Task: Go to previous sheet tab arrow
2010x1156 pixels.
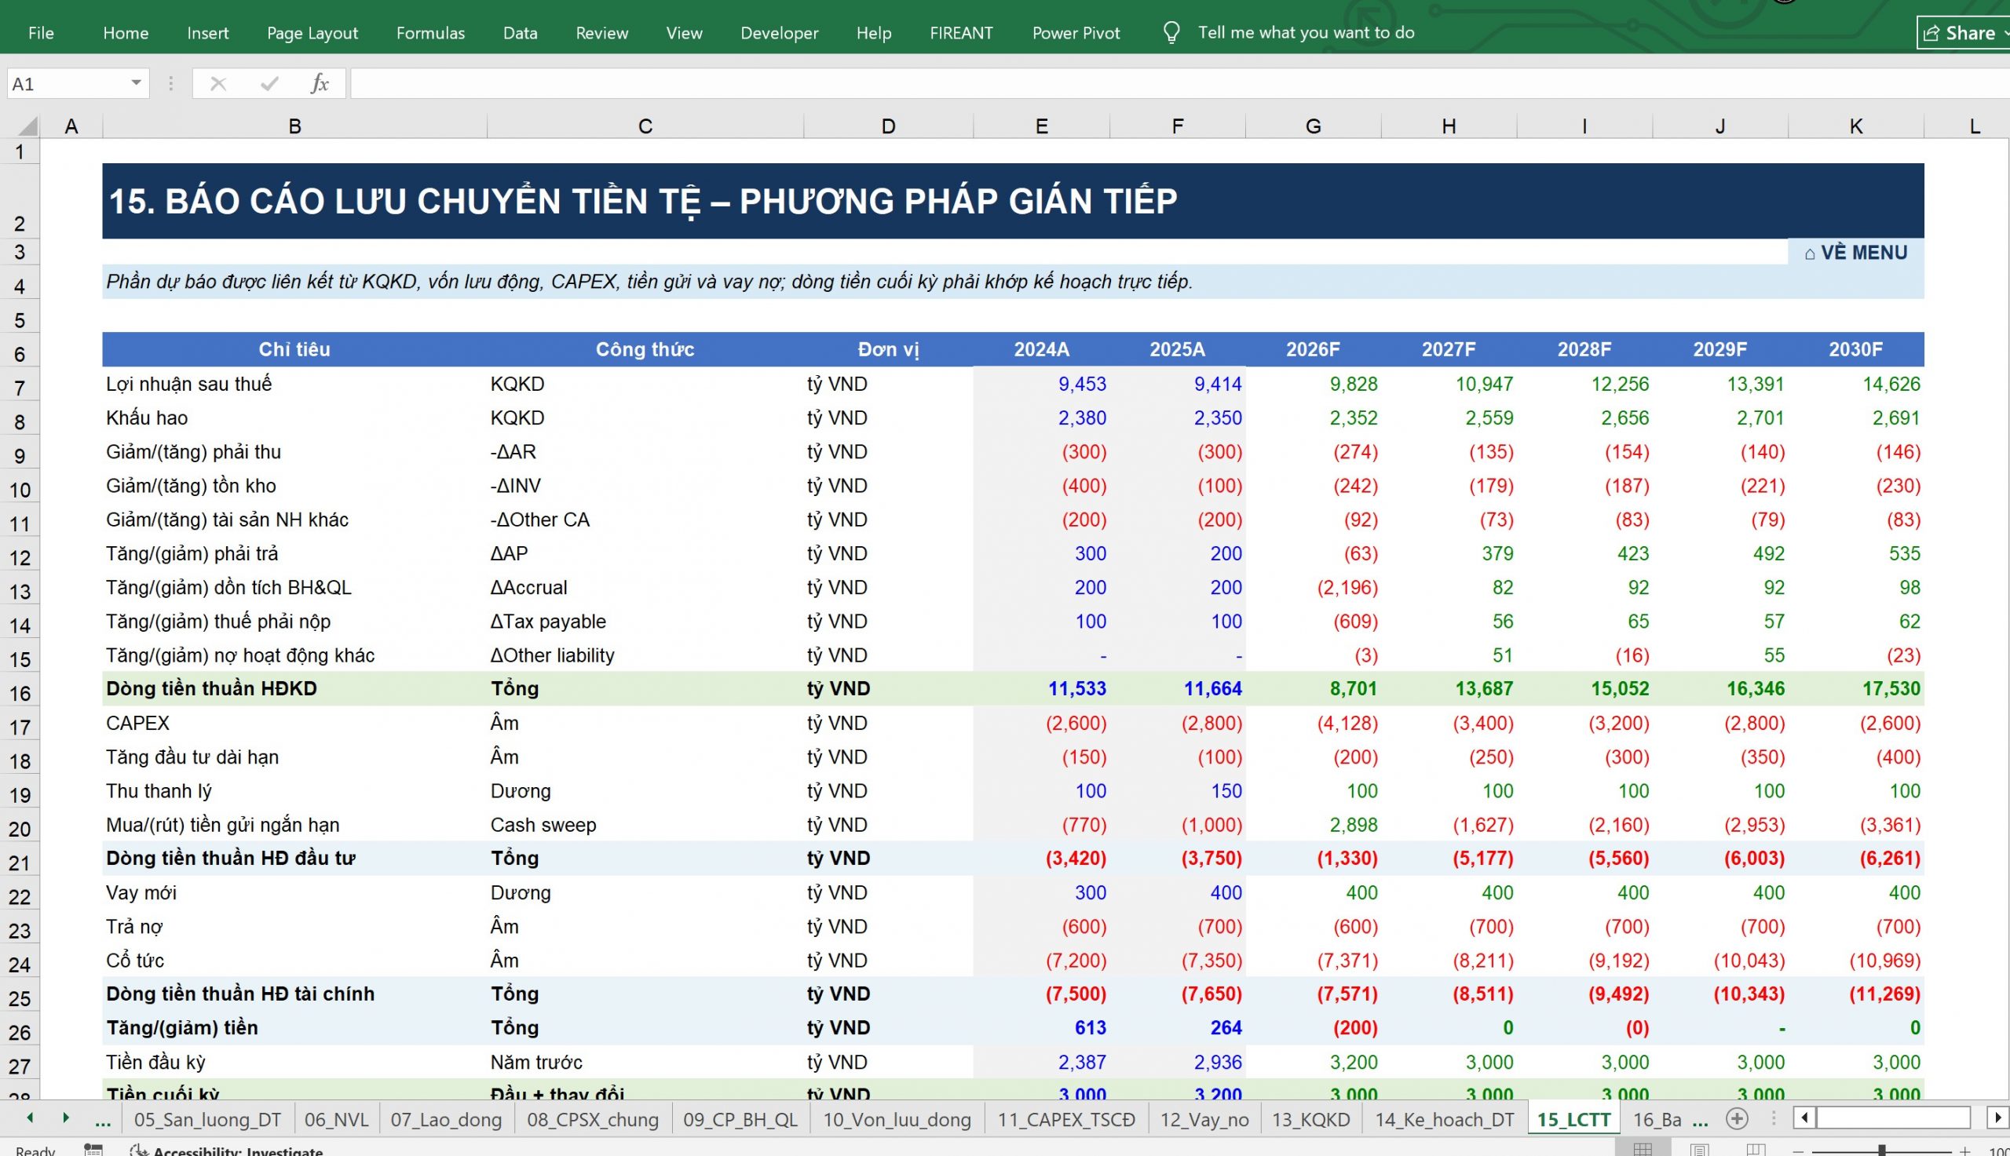Action: coord(30,1118)
